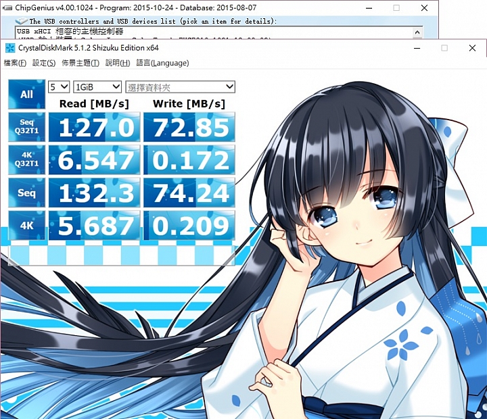487x419 pixels.
Task: Click the CrystalDiskMark title bar app icon
Action: [10, 48]
